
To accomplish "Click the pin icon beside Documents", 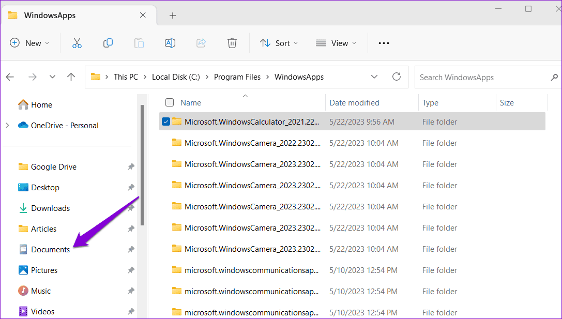I will pyautogui.click(x=131, y=250).
